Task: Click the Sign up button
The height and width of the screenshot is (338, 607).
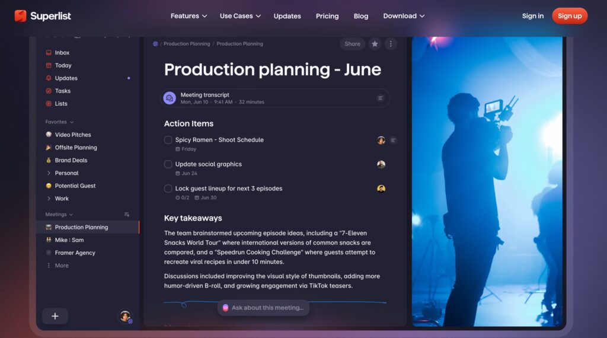Action: click(x=570, y=16)
